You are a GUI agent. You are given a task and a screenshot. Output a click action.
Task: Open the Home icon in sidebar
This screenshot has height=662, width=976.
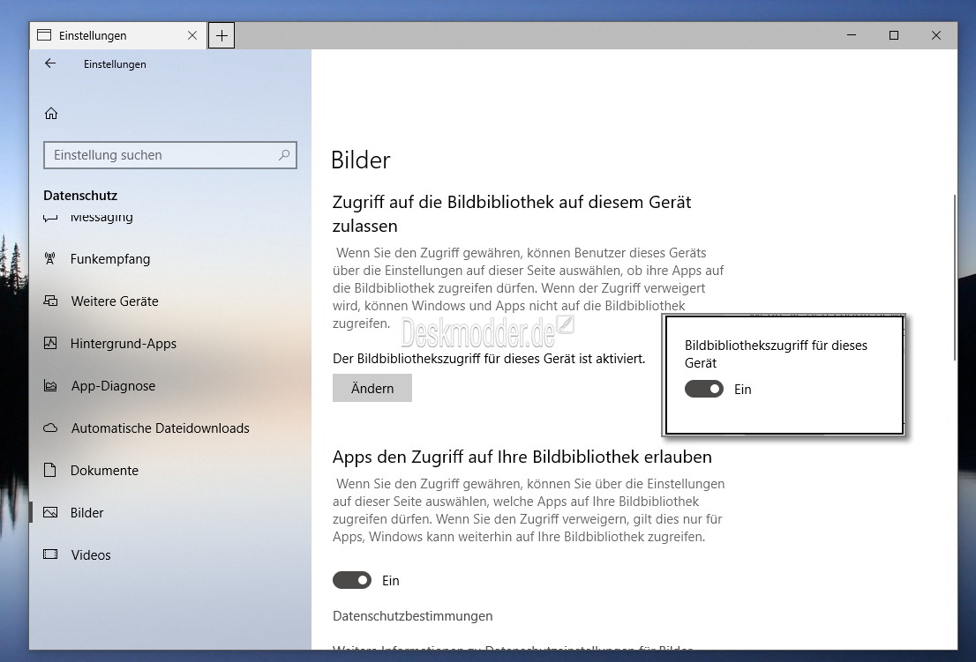51,113
